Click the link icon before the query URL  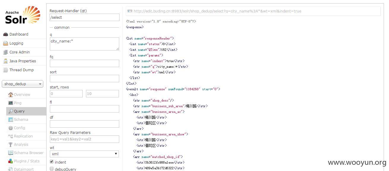(x=130, y=11)
